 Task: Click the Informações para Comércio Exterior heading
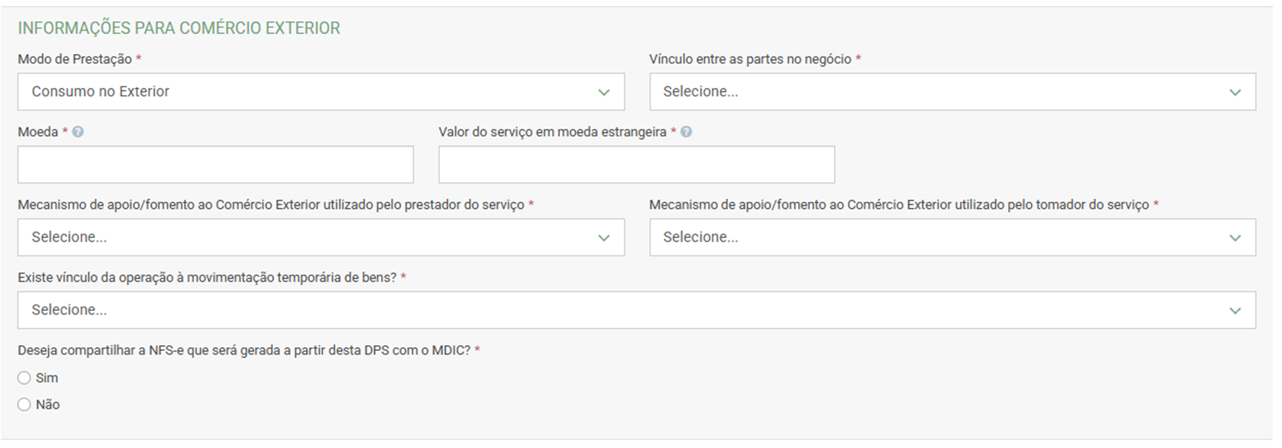point(178,28)
